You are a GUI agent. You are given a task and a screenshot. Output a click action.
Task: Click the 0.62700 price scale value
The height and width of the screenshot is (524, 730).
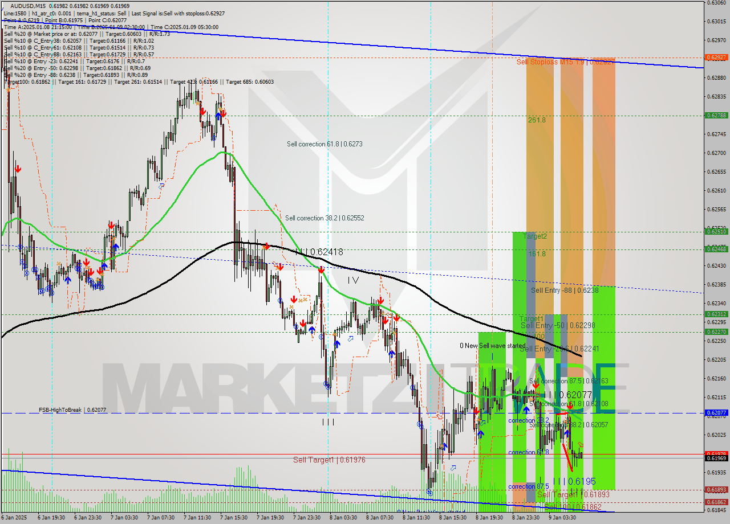[x=717, y=153]
